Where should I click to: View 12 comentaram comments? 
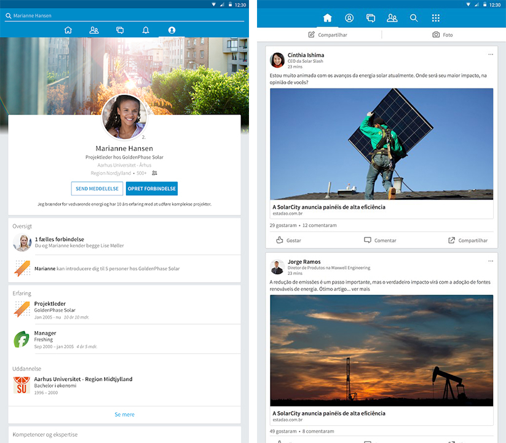(320, 225)
